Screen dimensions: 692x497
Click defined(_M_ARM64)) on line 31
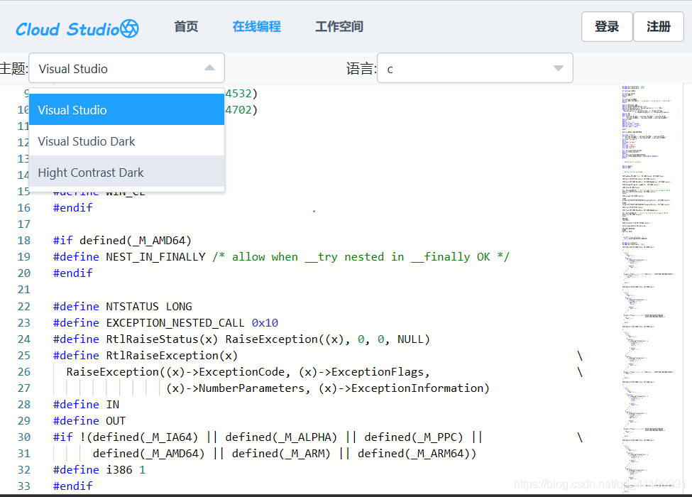pos(417,453)
